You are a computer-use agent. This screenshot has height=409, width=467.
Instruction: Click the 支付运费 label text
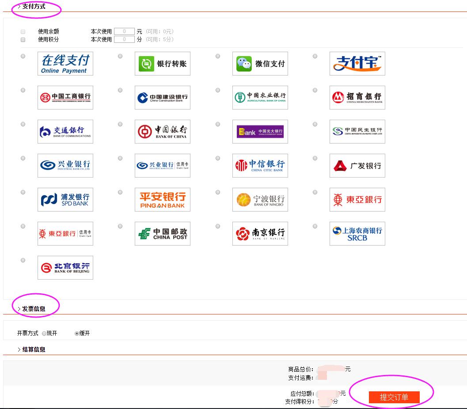pos(300,378)
